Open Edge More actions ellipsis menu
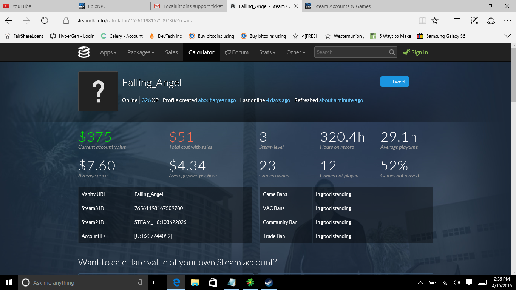The height and width of the screenshot is (290, 516). (x=508, y=20)
